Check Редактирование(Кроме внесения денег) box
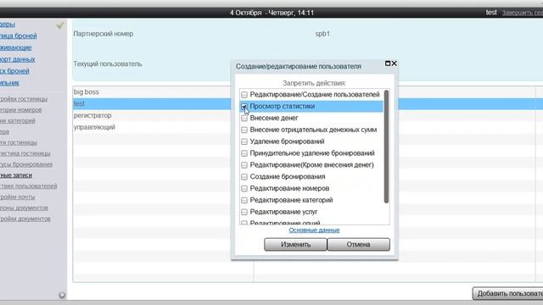Viewport: 543px width, 305px height. click(244, 165)
